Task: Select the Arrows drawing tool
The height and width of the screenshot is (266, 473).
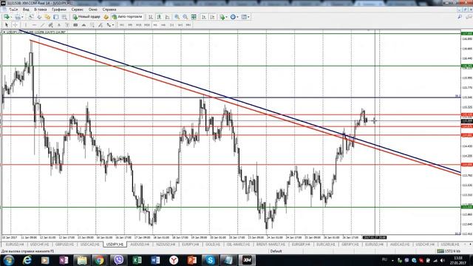Action: pyautogui.click(x=109, y=24)
